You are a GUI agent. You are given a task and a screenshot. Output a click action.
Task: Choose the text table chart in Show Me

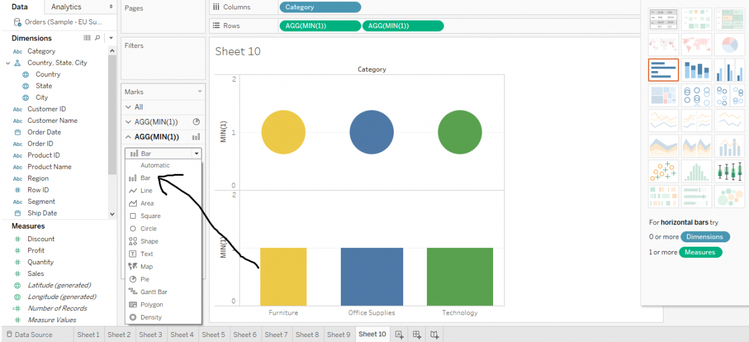[x=663, y=19]
